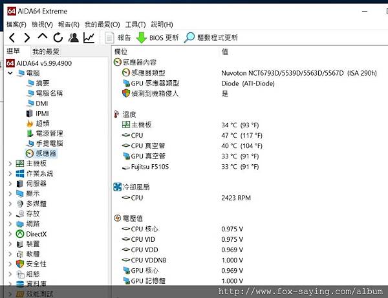This screenshot has width=388, height=298.
Task: Click the 伺服器 server icon
Action: (20, 184)
